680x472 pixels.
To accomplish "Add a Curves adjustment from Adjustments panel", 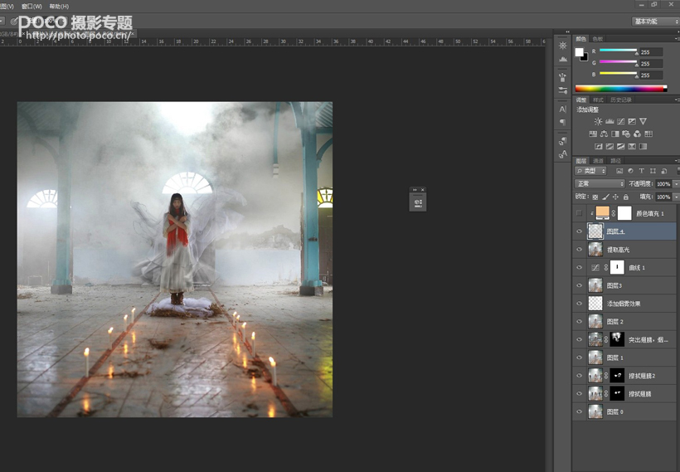I will coord(620,121).
